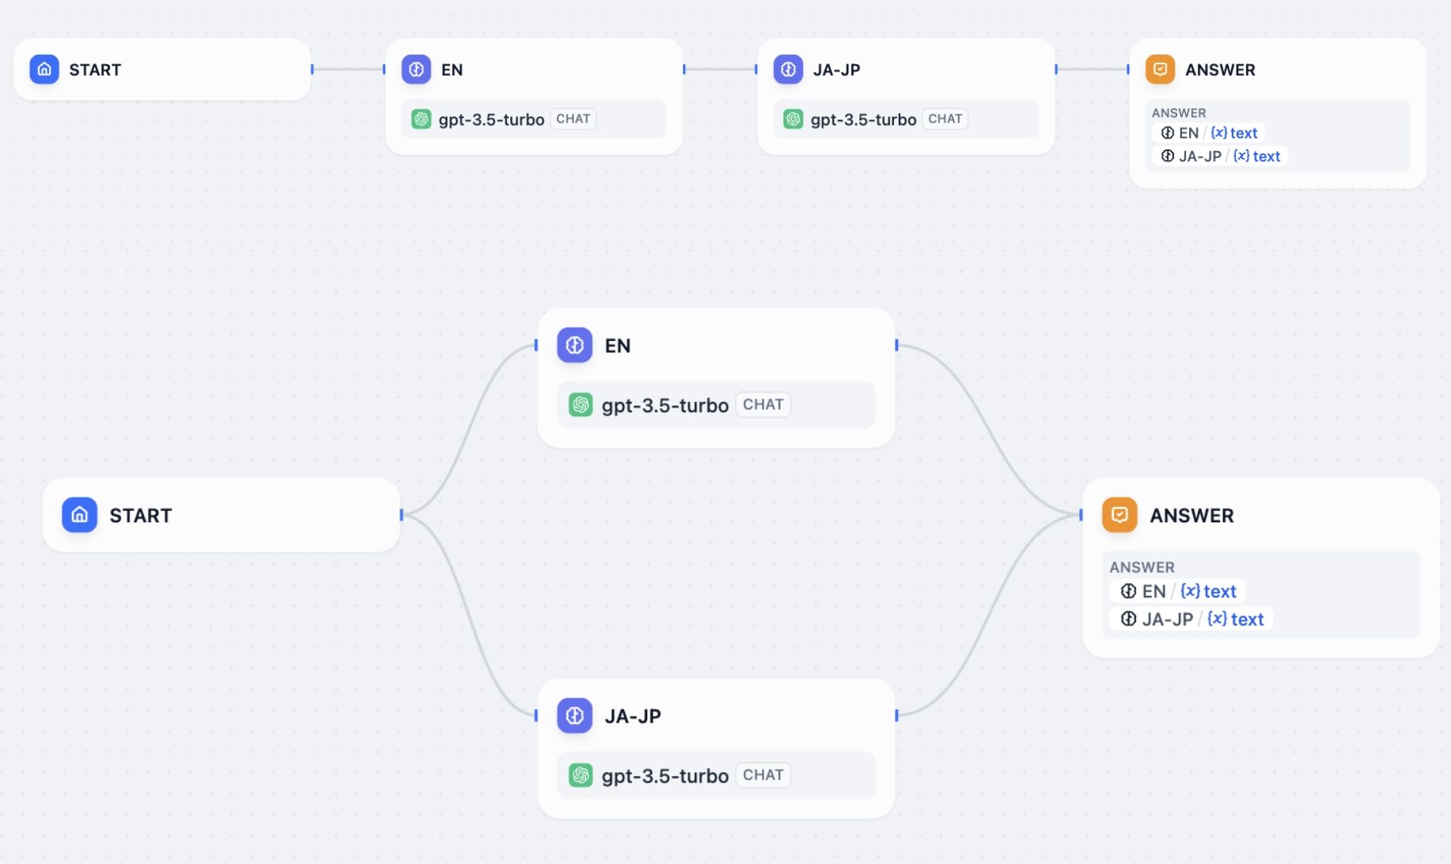Click the input handle of the bottom ANSWER node
This screenshot has width=1451, height=864.
1081,515
